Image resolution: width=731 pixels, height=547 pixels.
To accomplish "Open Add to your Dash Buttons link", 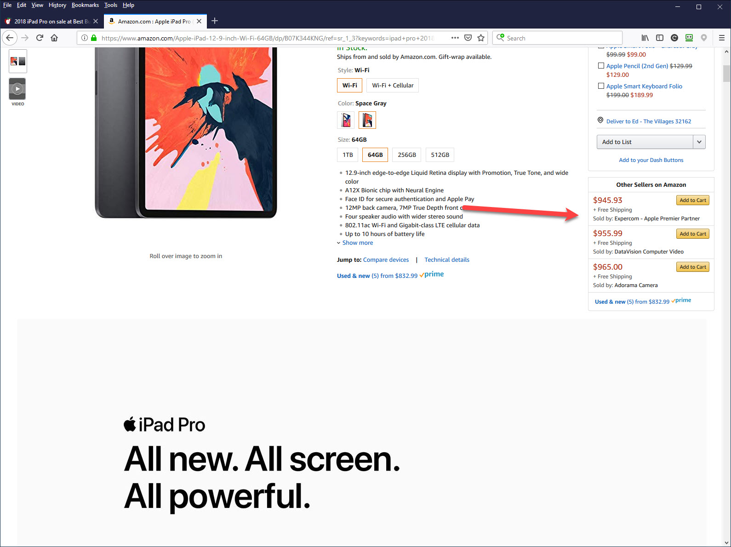I will (651, 160).
